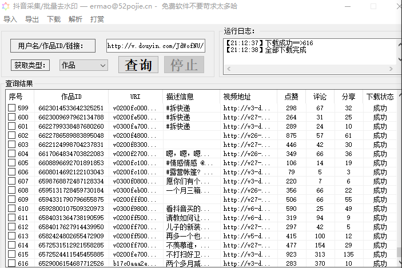Viewport: 402px width, 268px height.
Task: Check the box for row 599
Action: (11, 108)
